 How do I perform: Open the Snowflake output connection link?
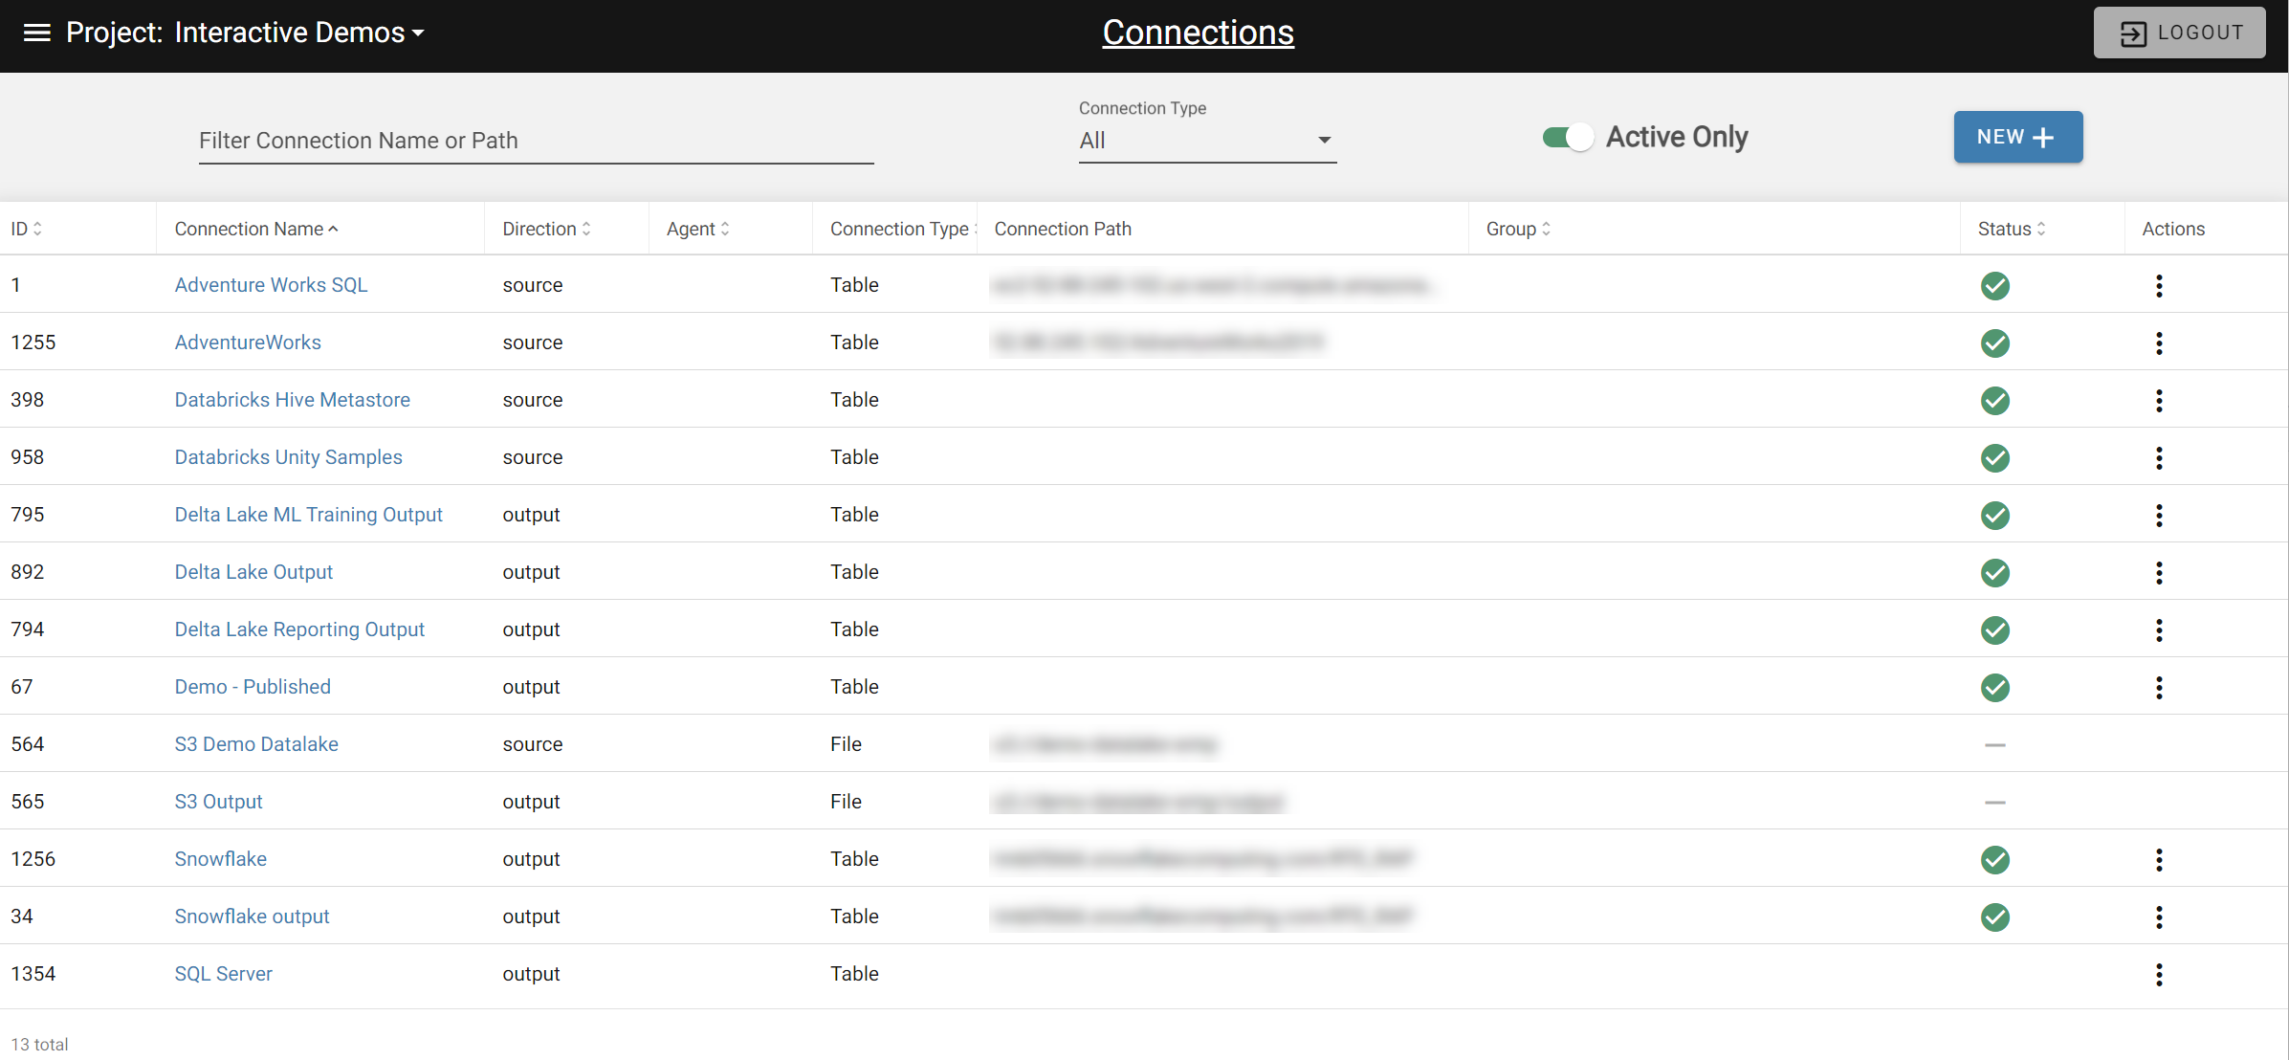point(252,916)
